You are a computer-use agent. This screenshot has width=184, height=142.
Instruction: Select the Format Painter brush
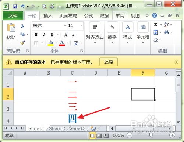coord(22,43)
